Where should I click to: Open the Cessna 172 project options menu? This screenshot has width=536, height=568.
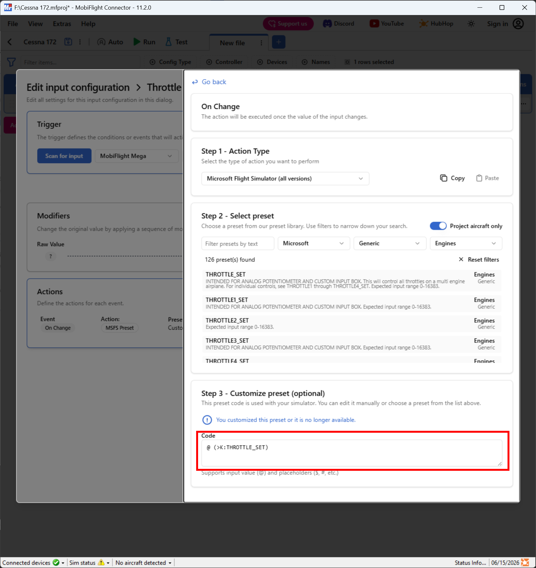click(80, 42)
